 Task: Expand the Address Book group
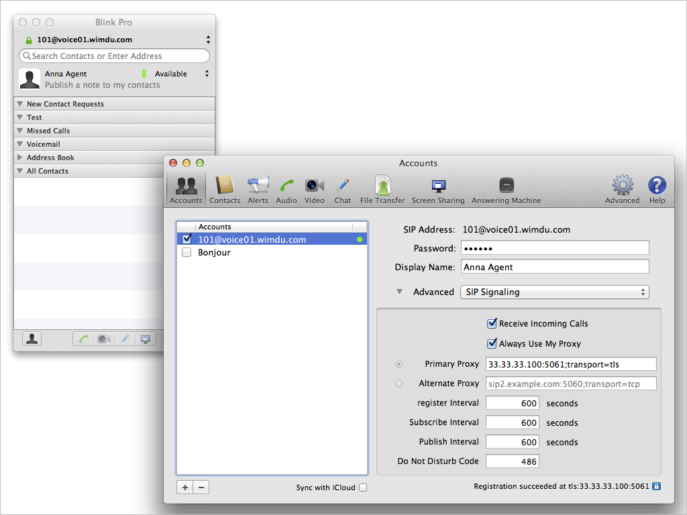click(19, 157)
